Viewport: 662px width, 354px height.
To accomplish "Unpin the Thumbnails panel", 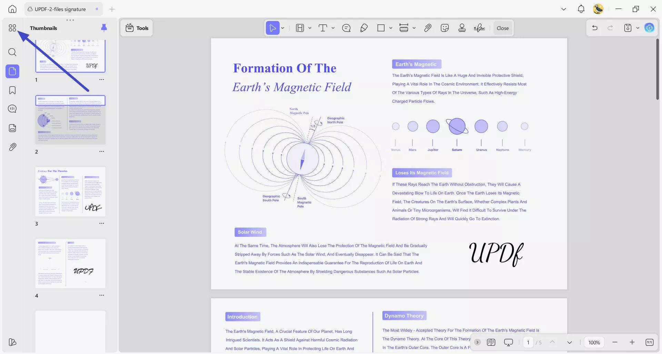I will point(104,28).
